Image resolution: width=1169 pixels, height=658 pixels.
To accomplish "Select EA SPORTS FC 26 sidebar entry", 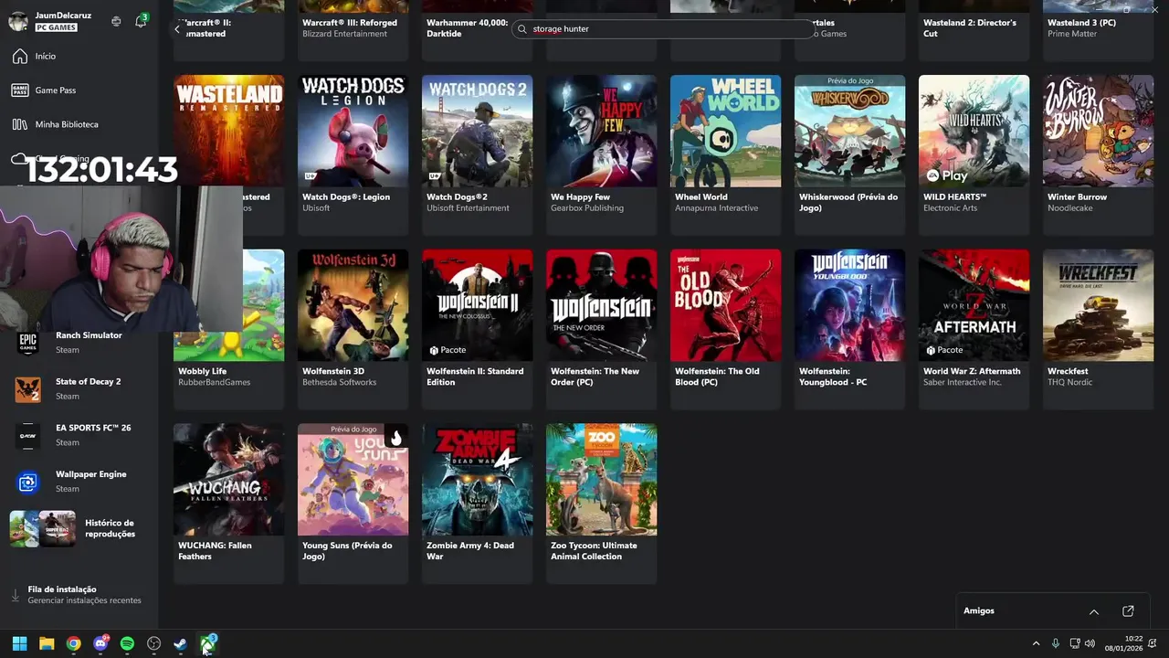I will (x=79, y=435).
